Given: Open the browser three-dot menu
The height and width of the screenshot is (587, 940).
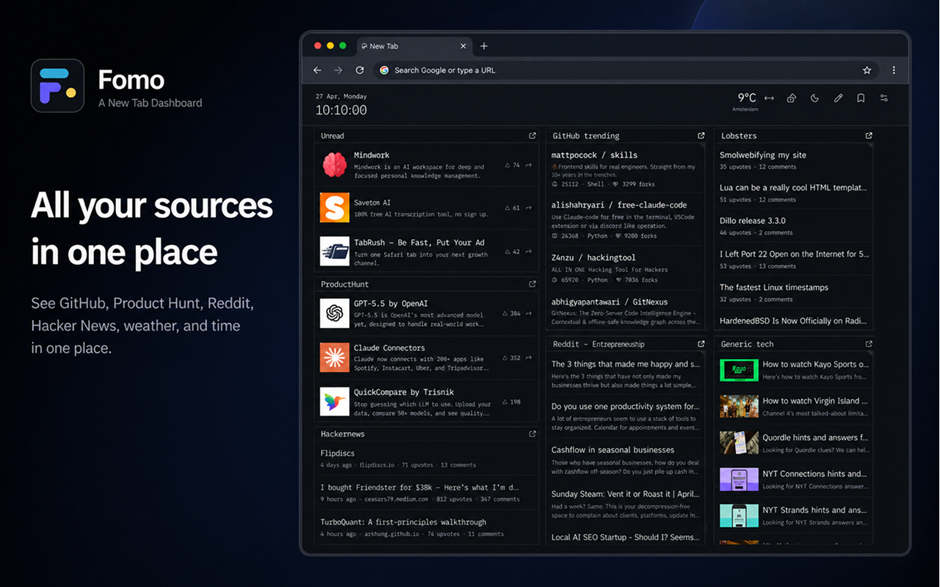Looking at the screenshot, I should pyautogui.click(x=894, y=70).
